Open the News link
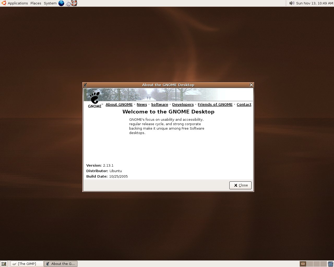The image size is (334, 267). [142, 104]
